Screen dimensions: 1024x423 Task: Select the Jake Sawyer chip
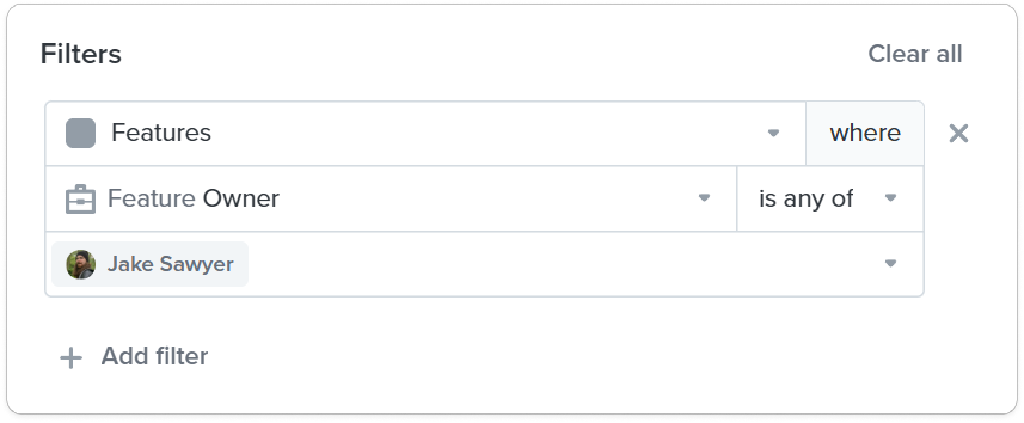150,264
